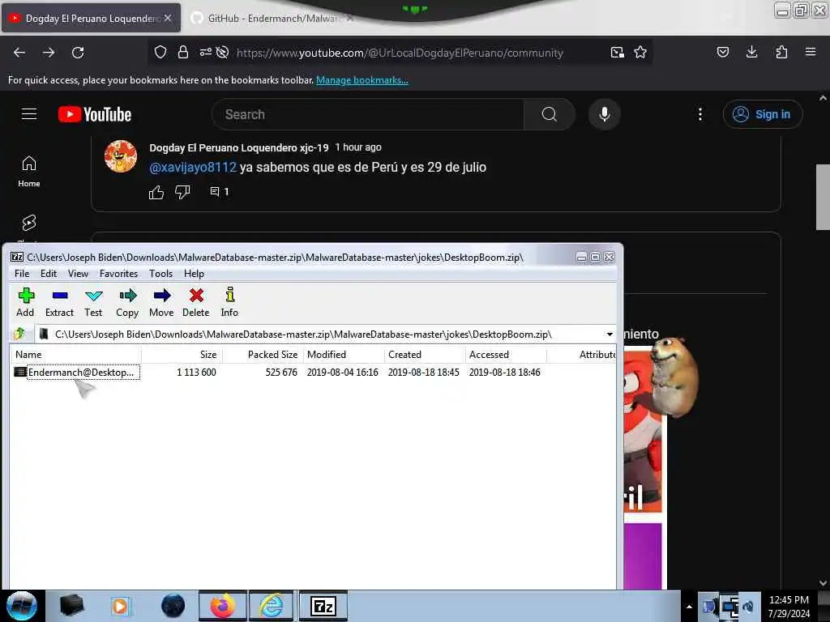This screenshot has height=622, width=830.
Task: Sort by the Created column header
Action: (425, 355)
